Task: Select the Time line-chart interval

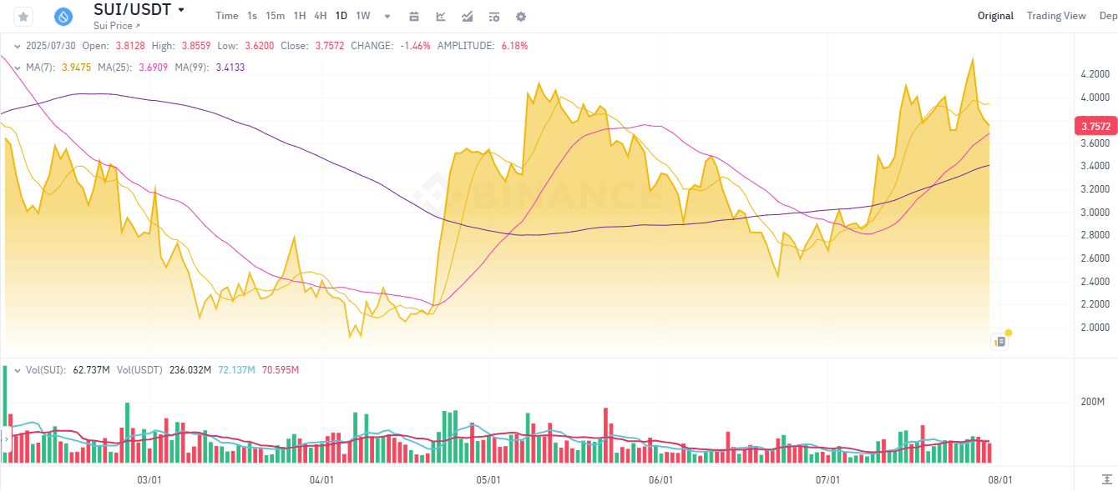Action: click(x=226, y=16)
